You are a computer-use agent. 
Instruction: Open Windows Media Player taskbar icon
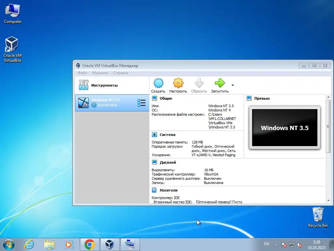[69, 244]
